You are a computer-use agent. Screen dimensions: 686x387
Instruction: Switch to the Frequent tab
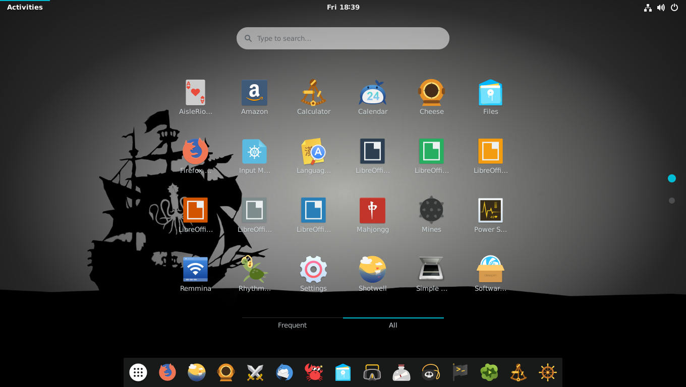[x=293, y=325]
